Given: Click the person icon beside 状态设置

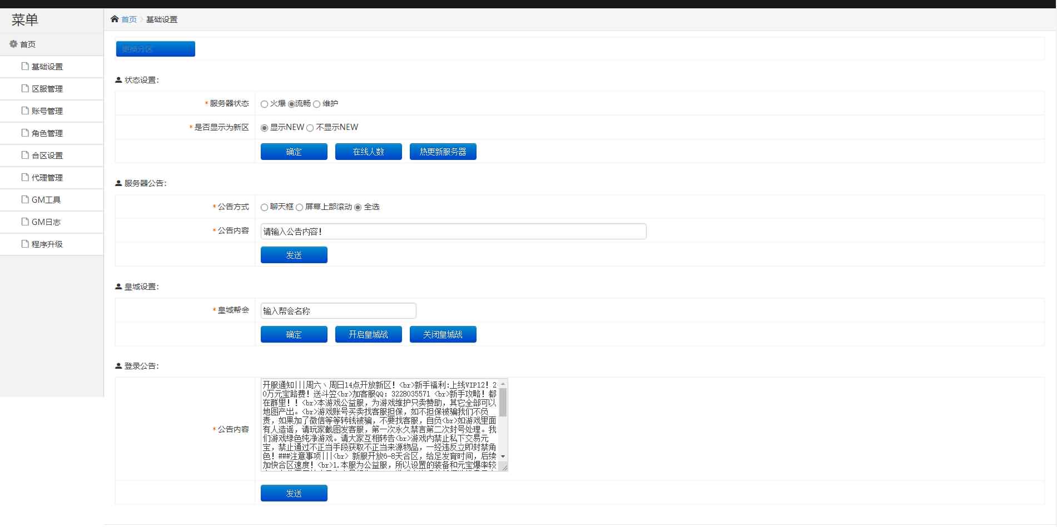Looking at the screenshot, I should point(117,79).
